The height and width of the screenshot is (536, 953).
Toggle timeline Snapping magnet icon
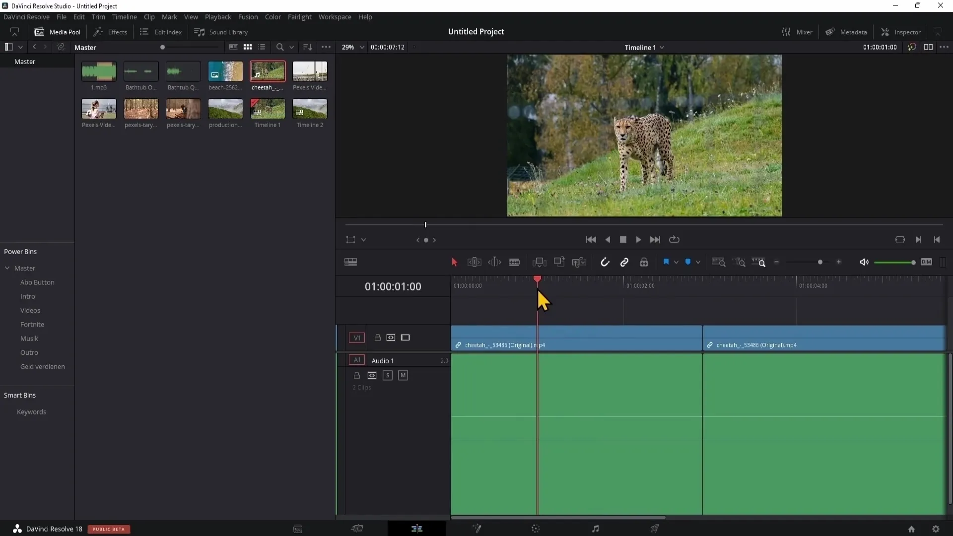click(x=605, y=262)
